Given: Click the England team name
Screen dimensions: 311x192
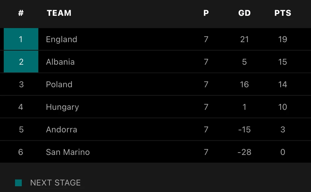Looking at the screenshot, I should (x=61, y=40).
